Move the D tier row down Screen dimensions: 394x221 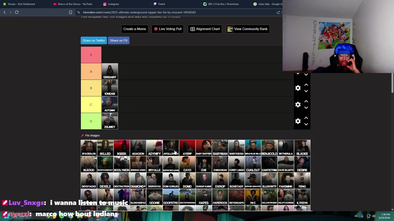point(306,124)
